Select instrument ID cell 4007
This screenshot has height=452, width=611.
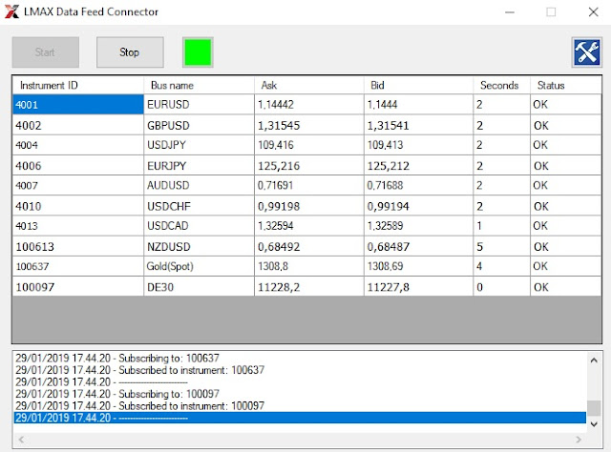(78, 185)
